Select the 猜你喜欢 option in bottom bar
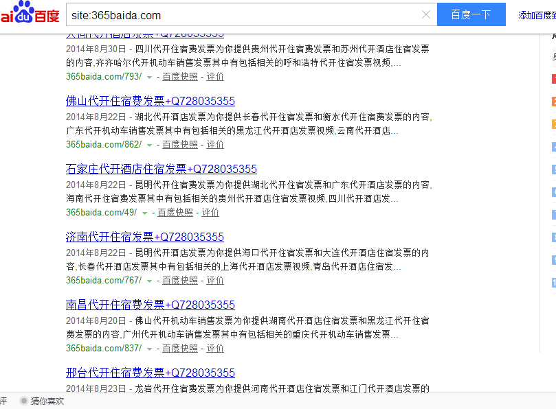The width and height of the screenshot is (556, 409). [x=42, y=401]
